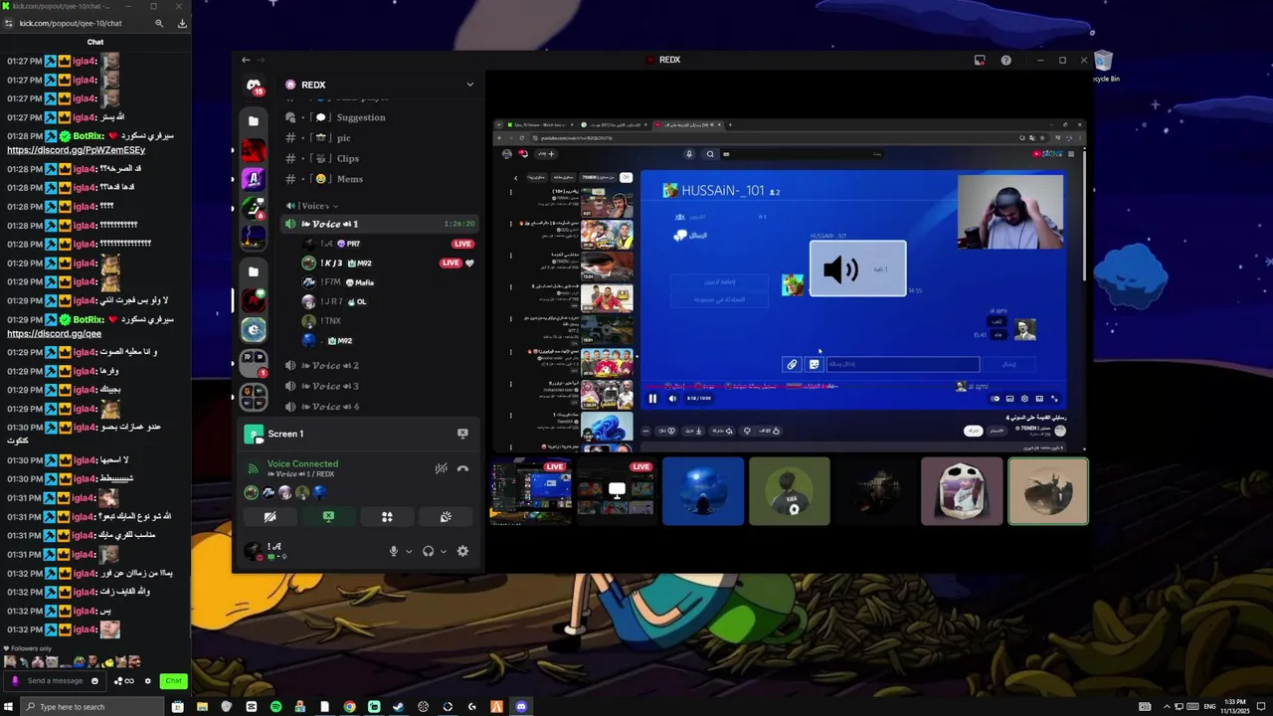Download icon in Kick popout address bar

(182, 23)
